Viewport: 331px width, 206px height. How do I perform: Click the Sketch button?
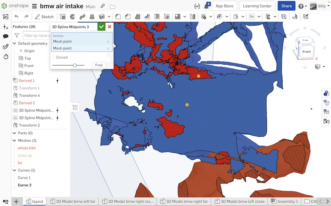pyautogui.click(x=44, y=17)
